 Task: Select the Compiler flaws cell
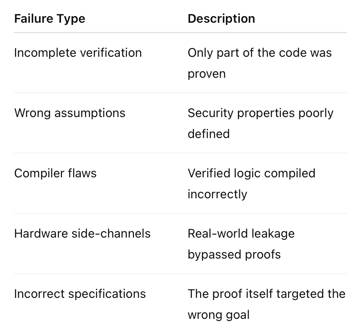pos(55,173)
